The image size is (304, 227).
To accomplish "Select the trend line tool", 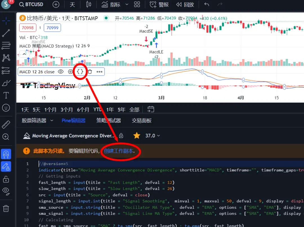I will coord(6,33).
